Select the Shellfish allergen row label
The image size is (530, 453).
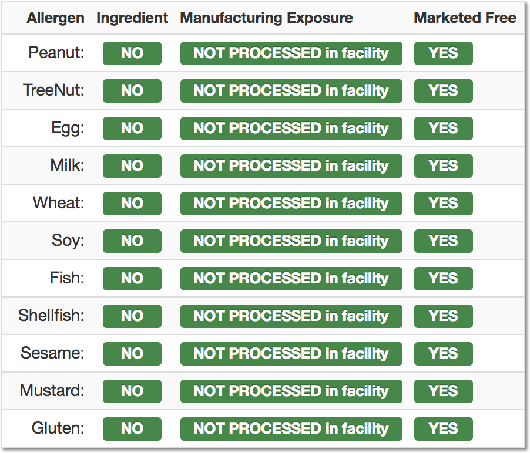[x=51, y=315]
